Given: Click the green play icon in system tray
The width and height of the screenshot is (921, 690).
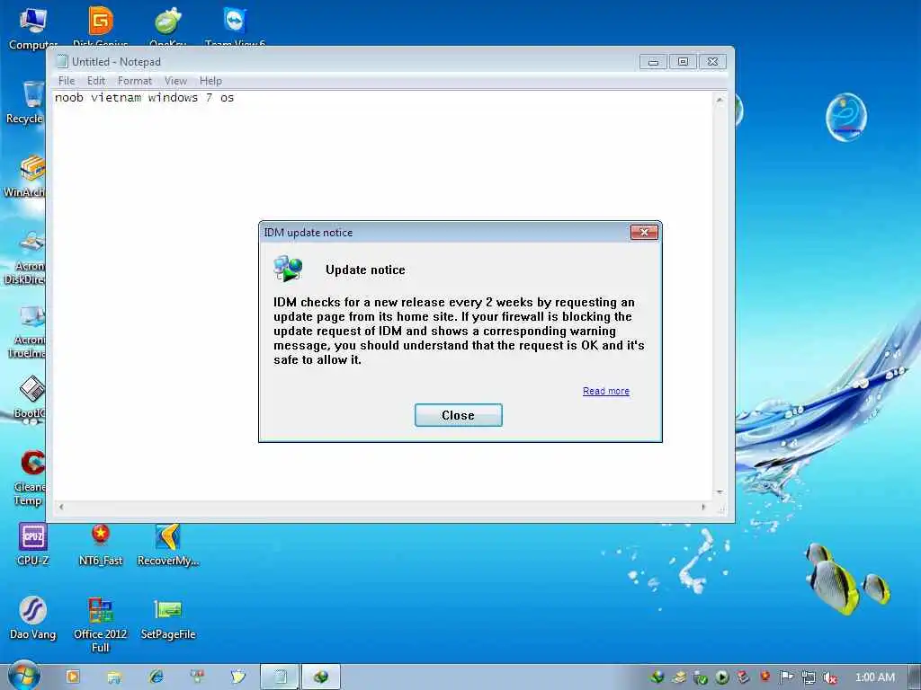Looking at the screenshot, I should point(722,677).
